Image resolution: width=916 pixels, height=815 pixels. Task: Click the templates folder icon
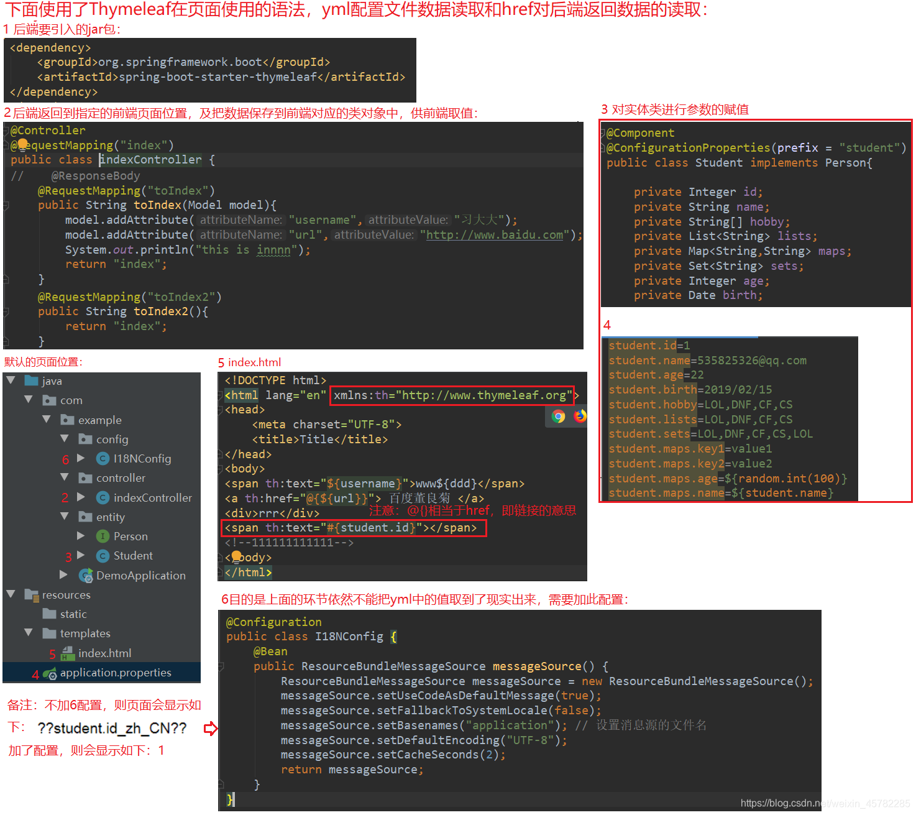pyautogui.click(x=49, y=633)
